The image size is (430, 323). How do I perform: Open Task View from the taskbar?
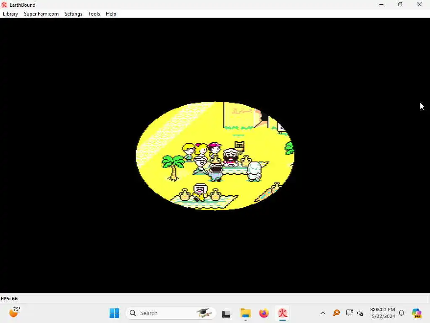(x=226, y=313)
